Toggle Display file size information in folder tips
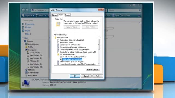This screenshot has height=98, width=175. pos(58,47)
